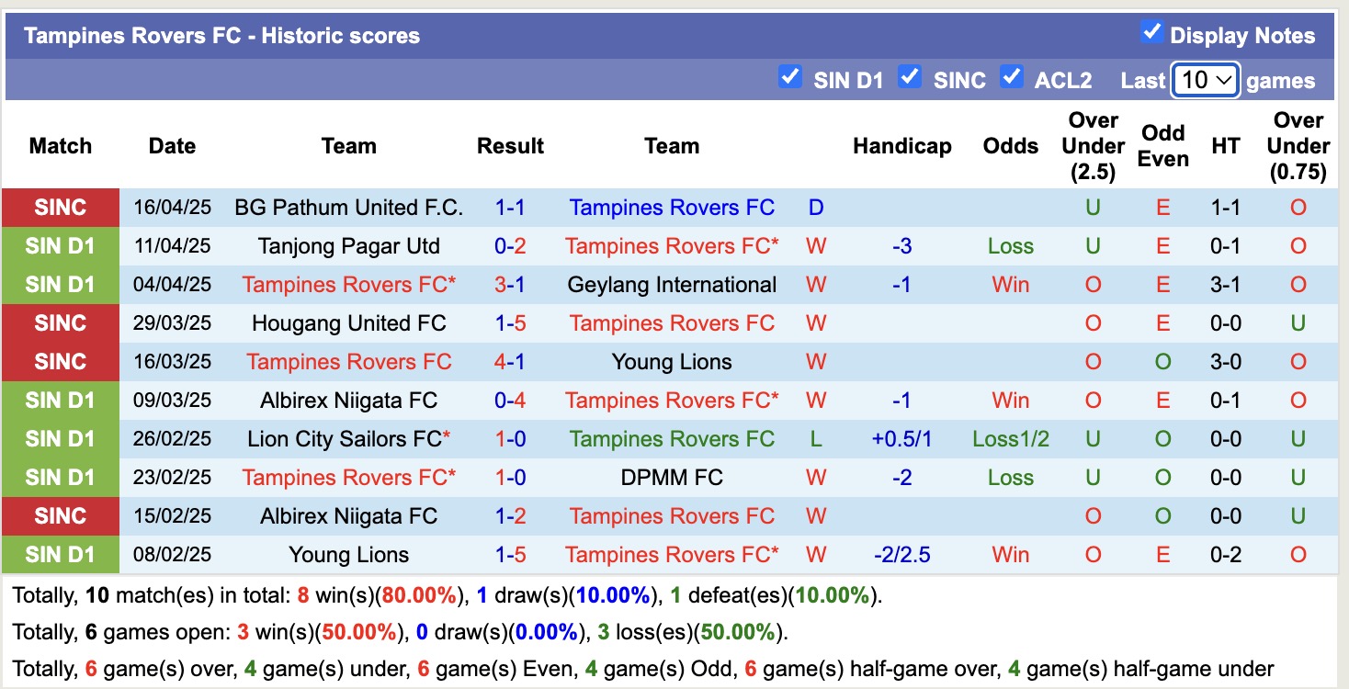Click Young Lions in the bottom row
This screenshot has width=1349, height=689.
[x=349, y=555]
